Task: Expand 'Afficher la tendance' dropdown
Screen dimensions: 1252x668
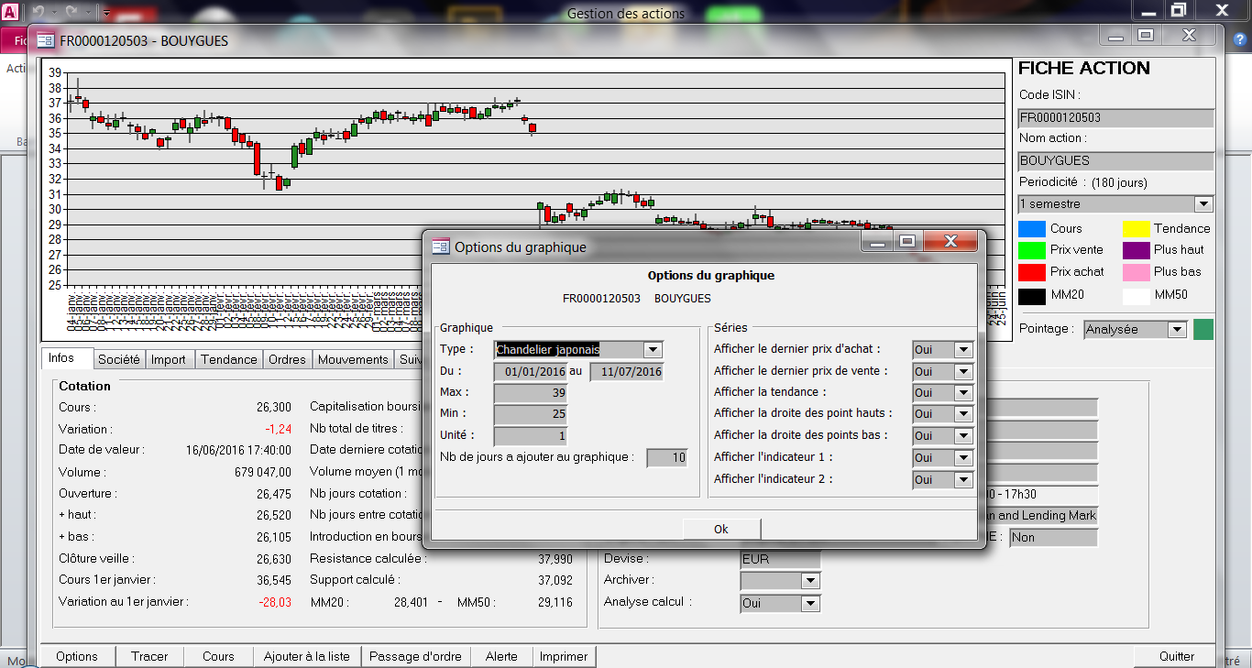Action: click(963, 393)
